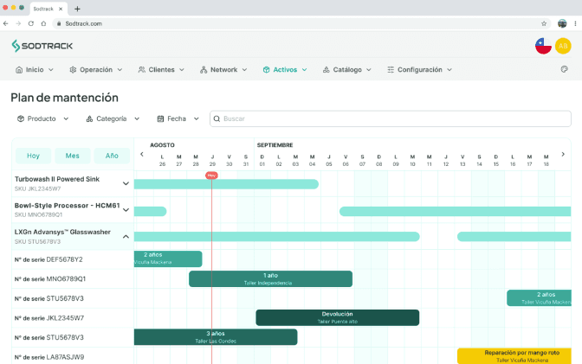Open the Activos menu

pyautogui.click(x=285, y=70)
